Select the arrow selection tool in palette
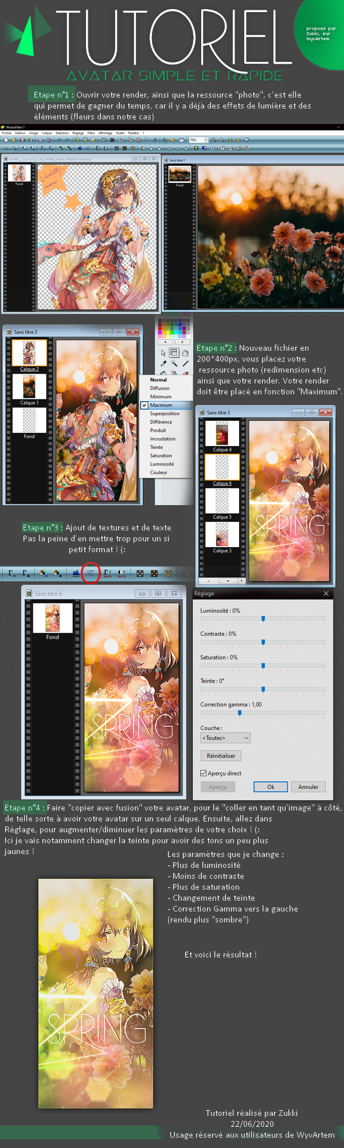Image resolution: width=344 pixels, height=1148 pixels. [163, 353]
